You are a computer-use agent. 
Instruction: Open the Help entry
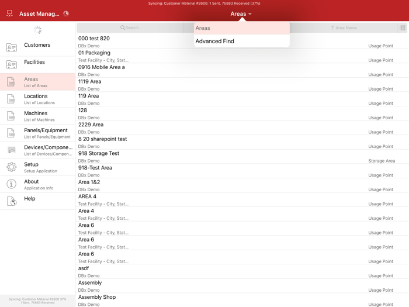37,201
